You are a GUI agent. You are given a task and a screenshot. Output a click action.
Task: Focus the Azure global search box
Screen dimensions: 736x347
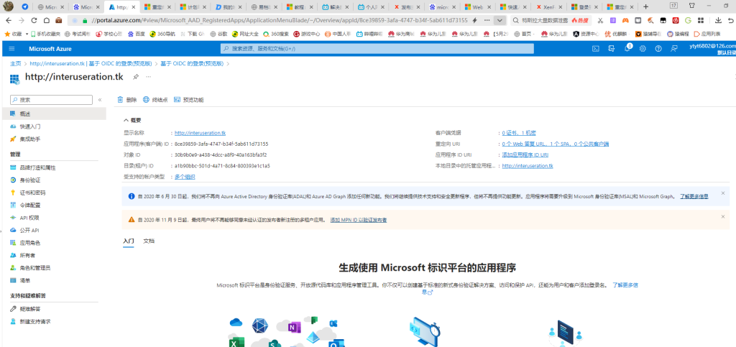377,48
